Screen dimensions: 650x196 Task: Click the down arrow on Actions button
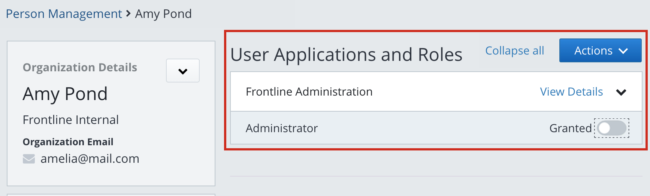click(x=623, y=51)
